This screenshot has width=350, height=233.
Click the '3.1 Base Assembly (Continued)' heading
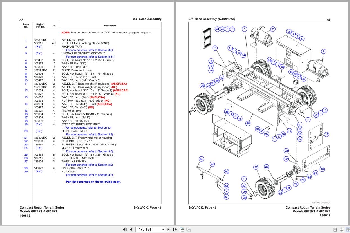click(x=212, y=19)
